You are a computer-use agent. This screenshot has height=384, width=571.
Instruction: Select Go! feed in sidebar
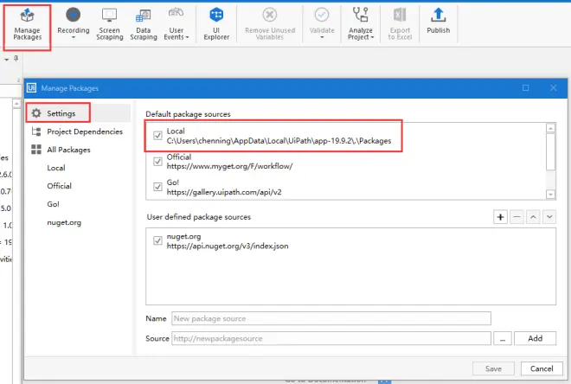53,204
